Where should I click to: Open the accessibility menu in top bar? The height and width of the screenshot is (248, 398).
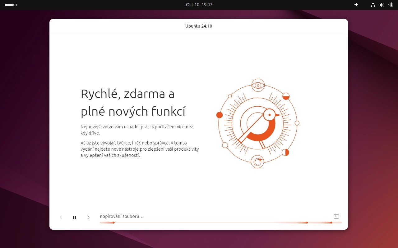pyautogui.click(x=356, y=5)
